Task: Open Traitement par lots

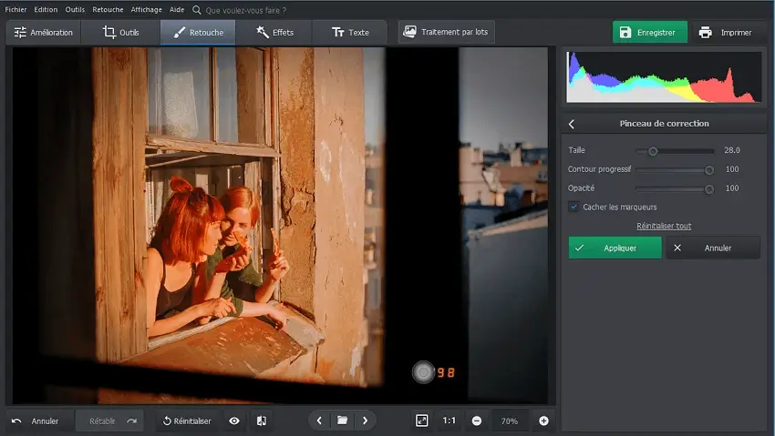Action: (447, 32)
